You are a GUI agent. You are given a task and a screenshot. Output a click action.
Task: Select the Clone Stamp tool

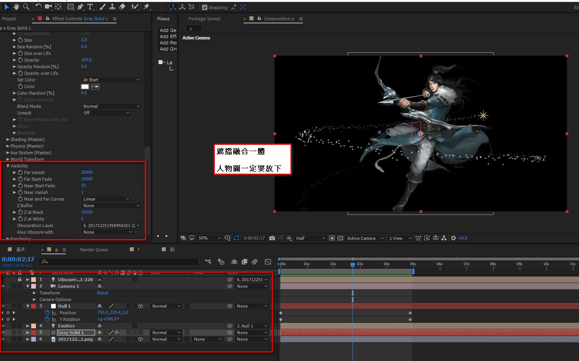point(112,7)
